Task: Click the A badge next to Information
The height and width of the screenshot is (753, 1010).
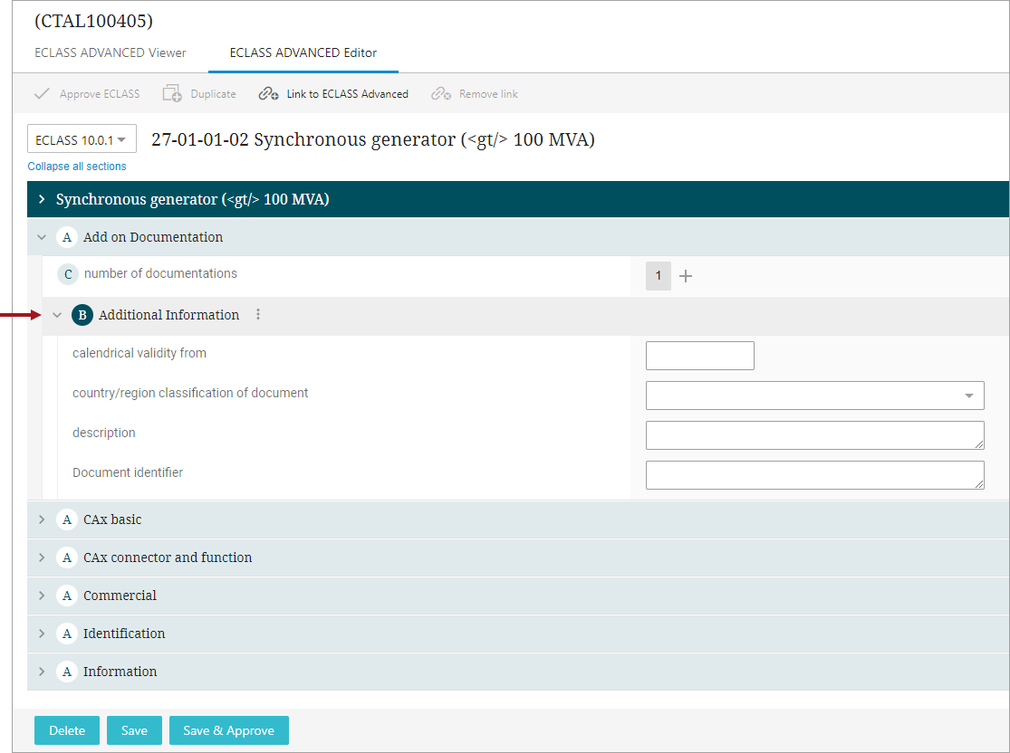Action: coord(67,672)
